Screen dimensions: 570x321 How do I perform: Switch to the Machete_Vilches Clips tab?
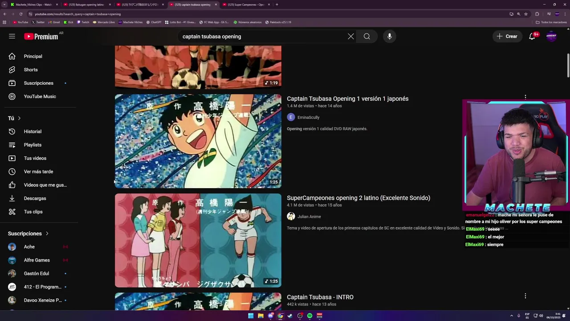click(34, 4)
